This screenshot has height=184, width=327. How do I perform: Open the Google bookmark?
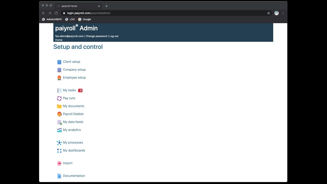click(x=85, y=19)
